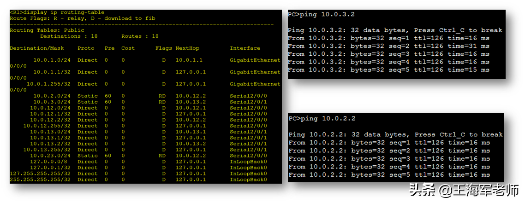Click the NextHop column header
525x203 pixels.
point(187,48)
